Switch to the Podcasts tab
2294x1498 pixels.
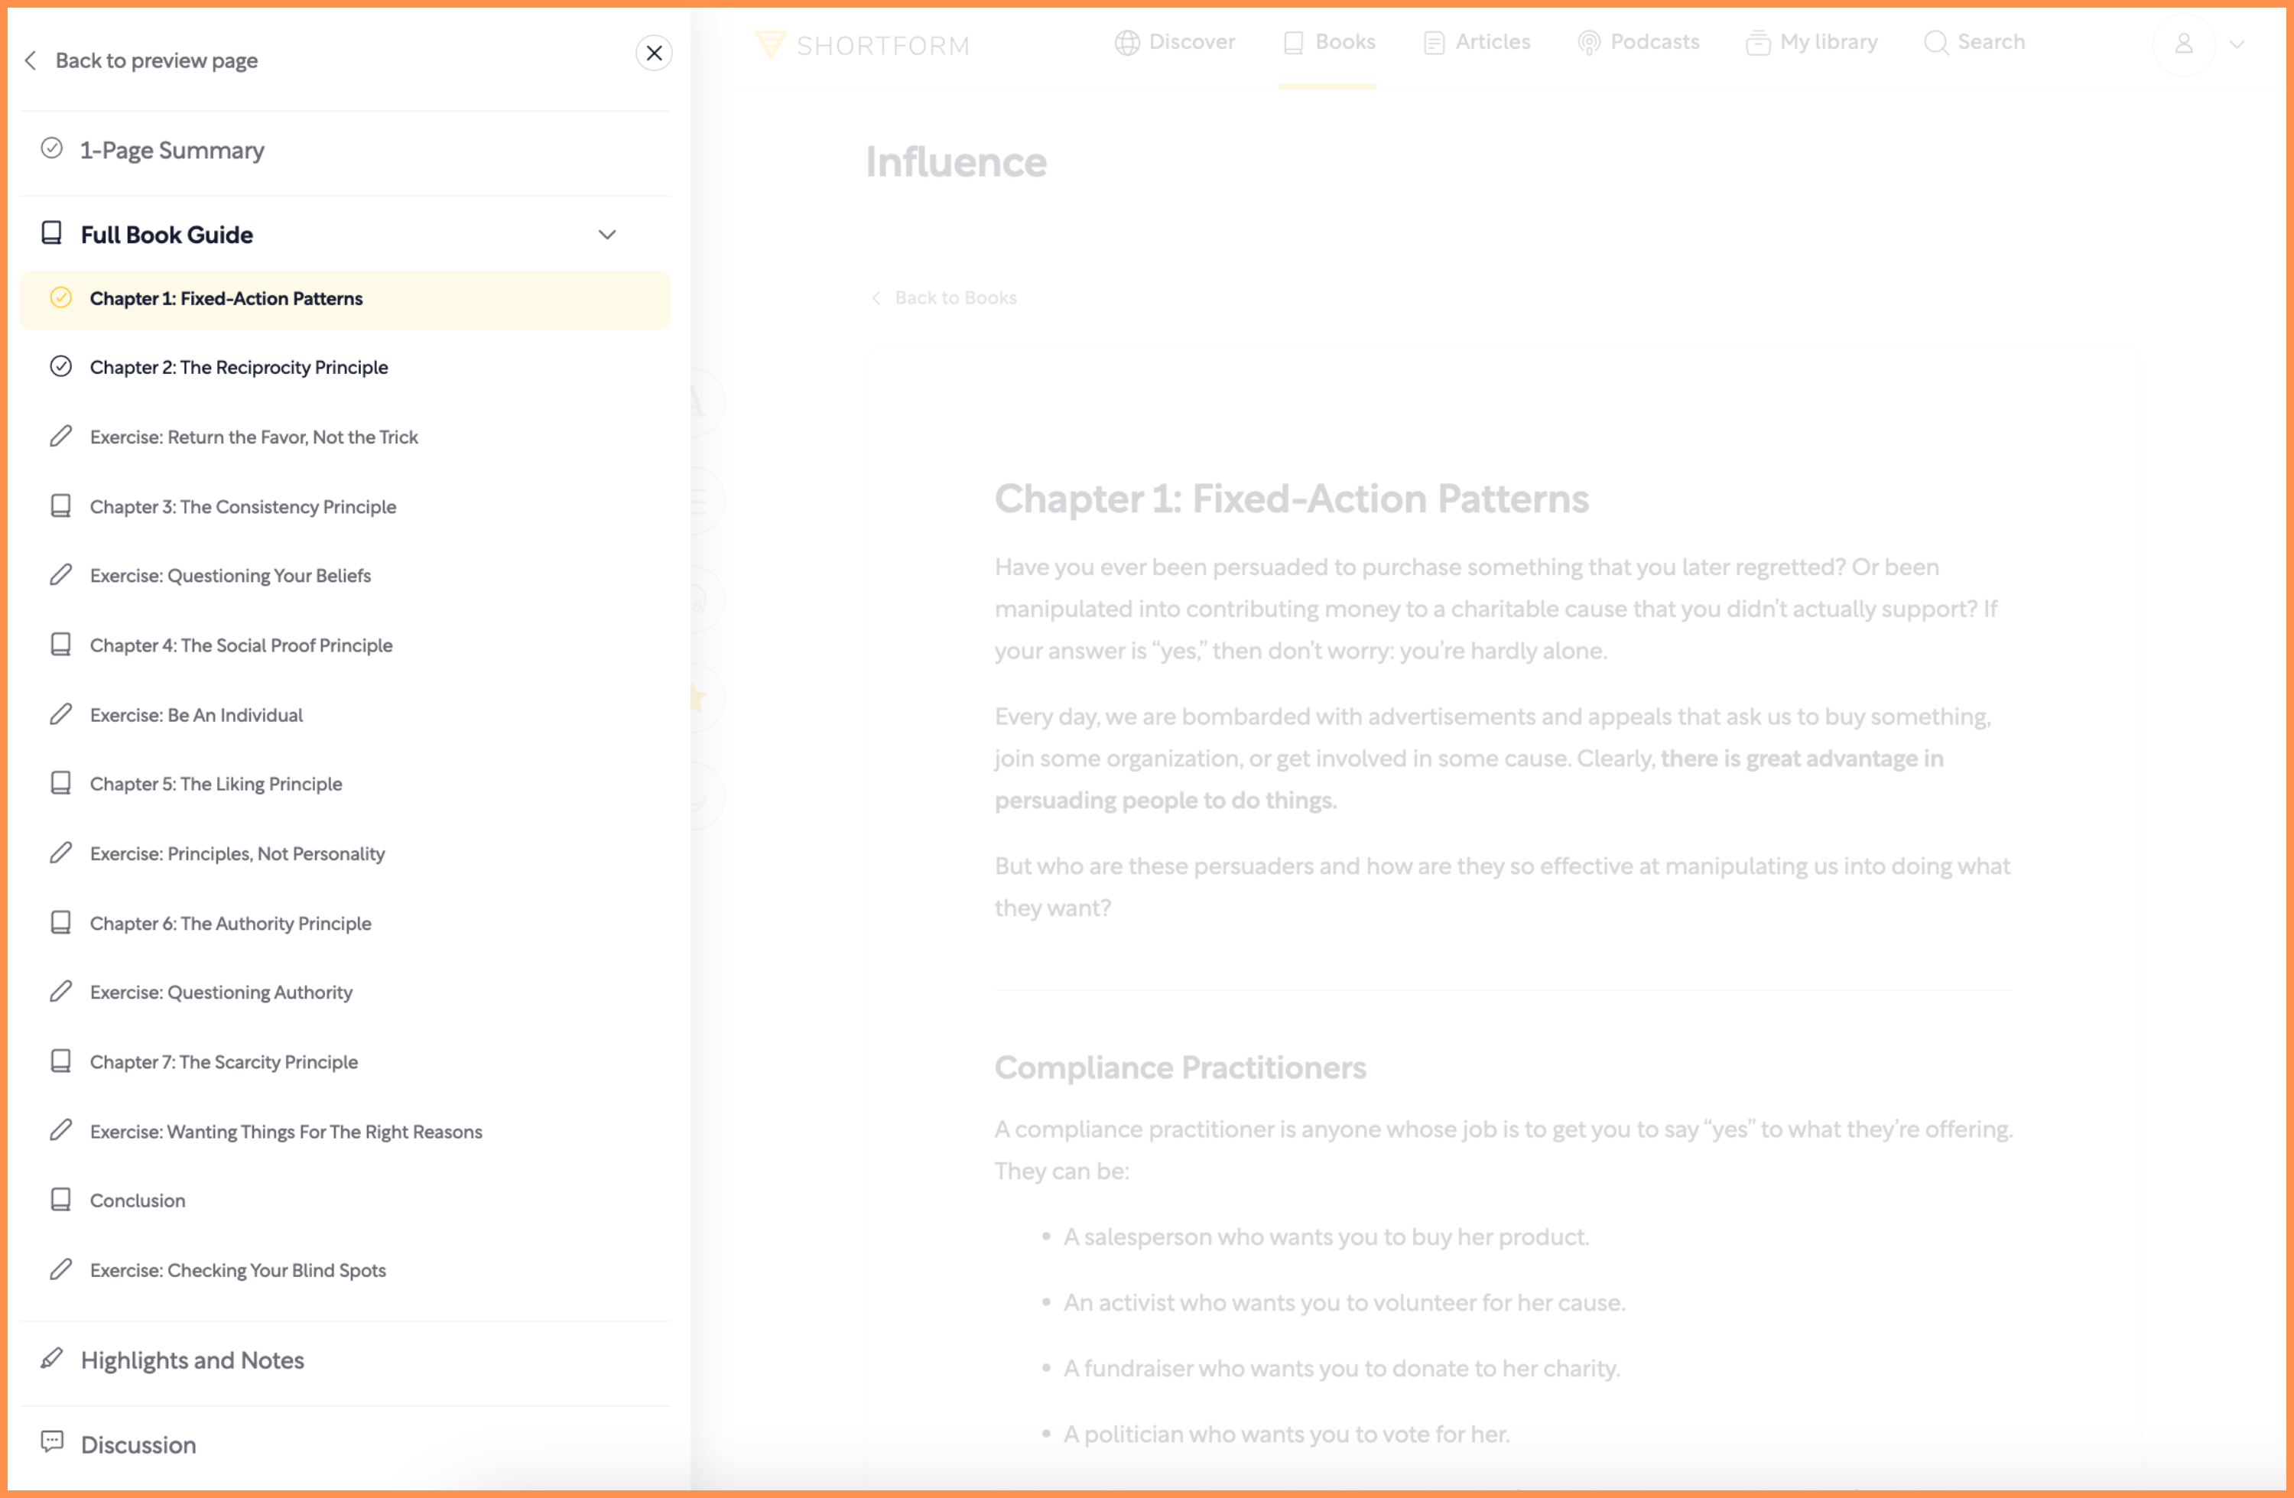click(1639, 42)
